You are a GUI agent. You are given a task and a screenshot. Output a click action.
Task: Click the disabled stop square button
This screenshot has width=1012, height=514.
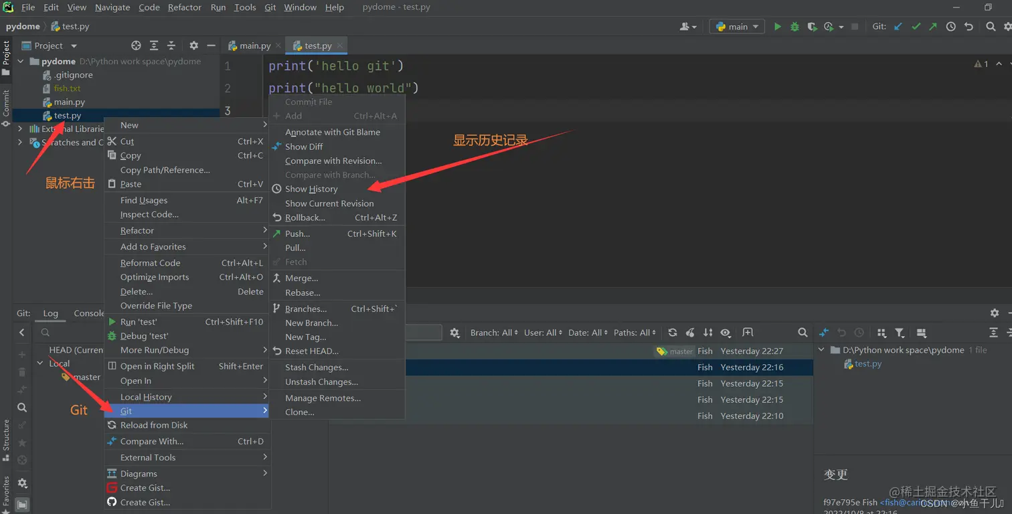click(855, 27)
